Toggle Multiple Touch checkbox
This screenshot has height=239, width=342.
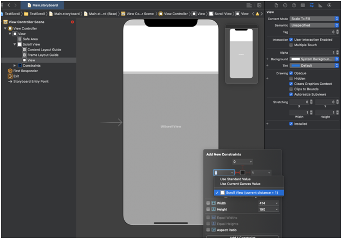[291, 45]
